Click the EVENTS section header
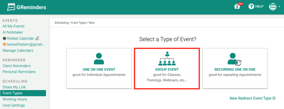The image size is (284, 109). [x=10, y=20]
